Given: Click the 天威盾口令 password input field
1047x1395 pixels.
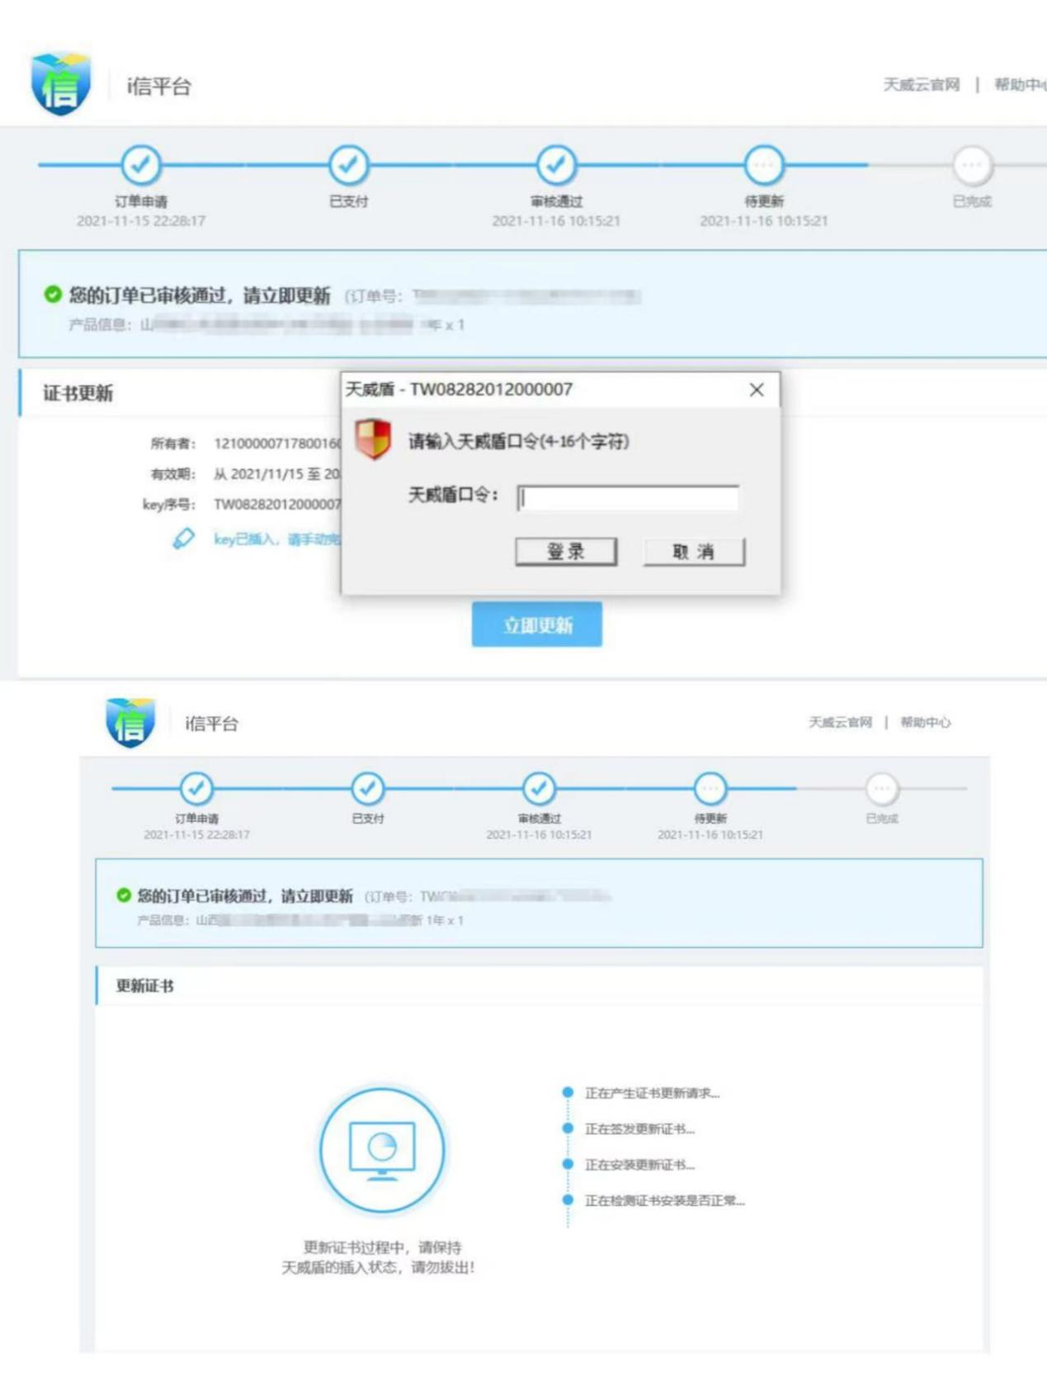Looking at the screenshot, I should [628, 497].
